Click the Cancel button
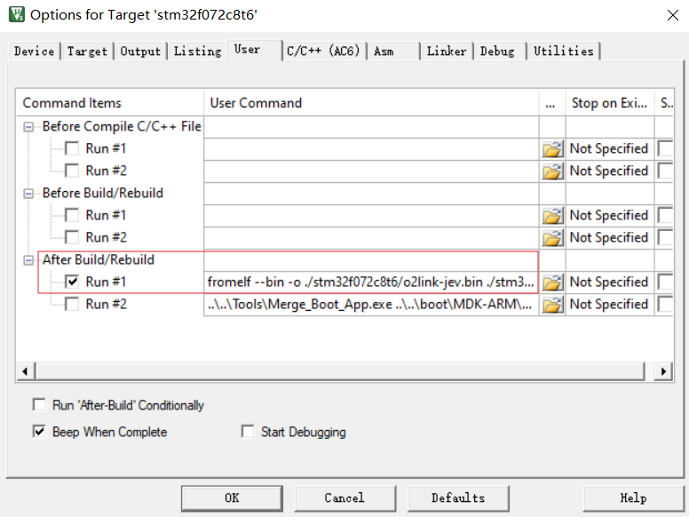This screenshot has height=517, width=689. pos(344,498)
